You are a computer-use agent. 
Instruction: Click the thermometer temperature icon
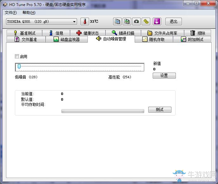coord(85,21)
